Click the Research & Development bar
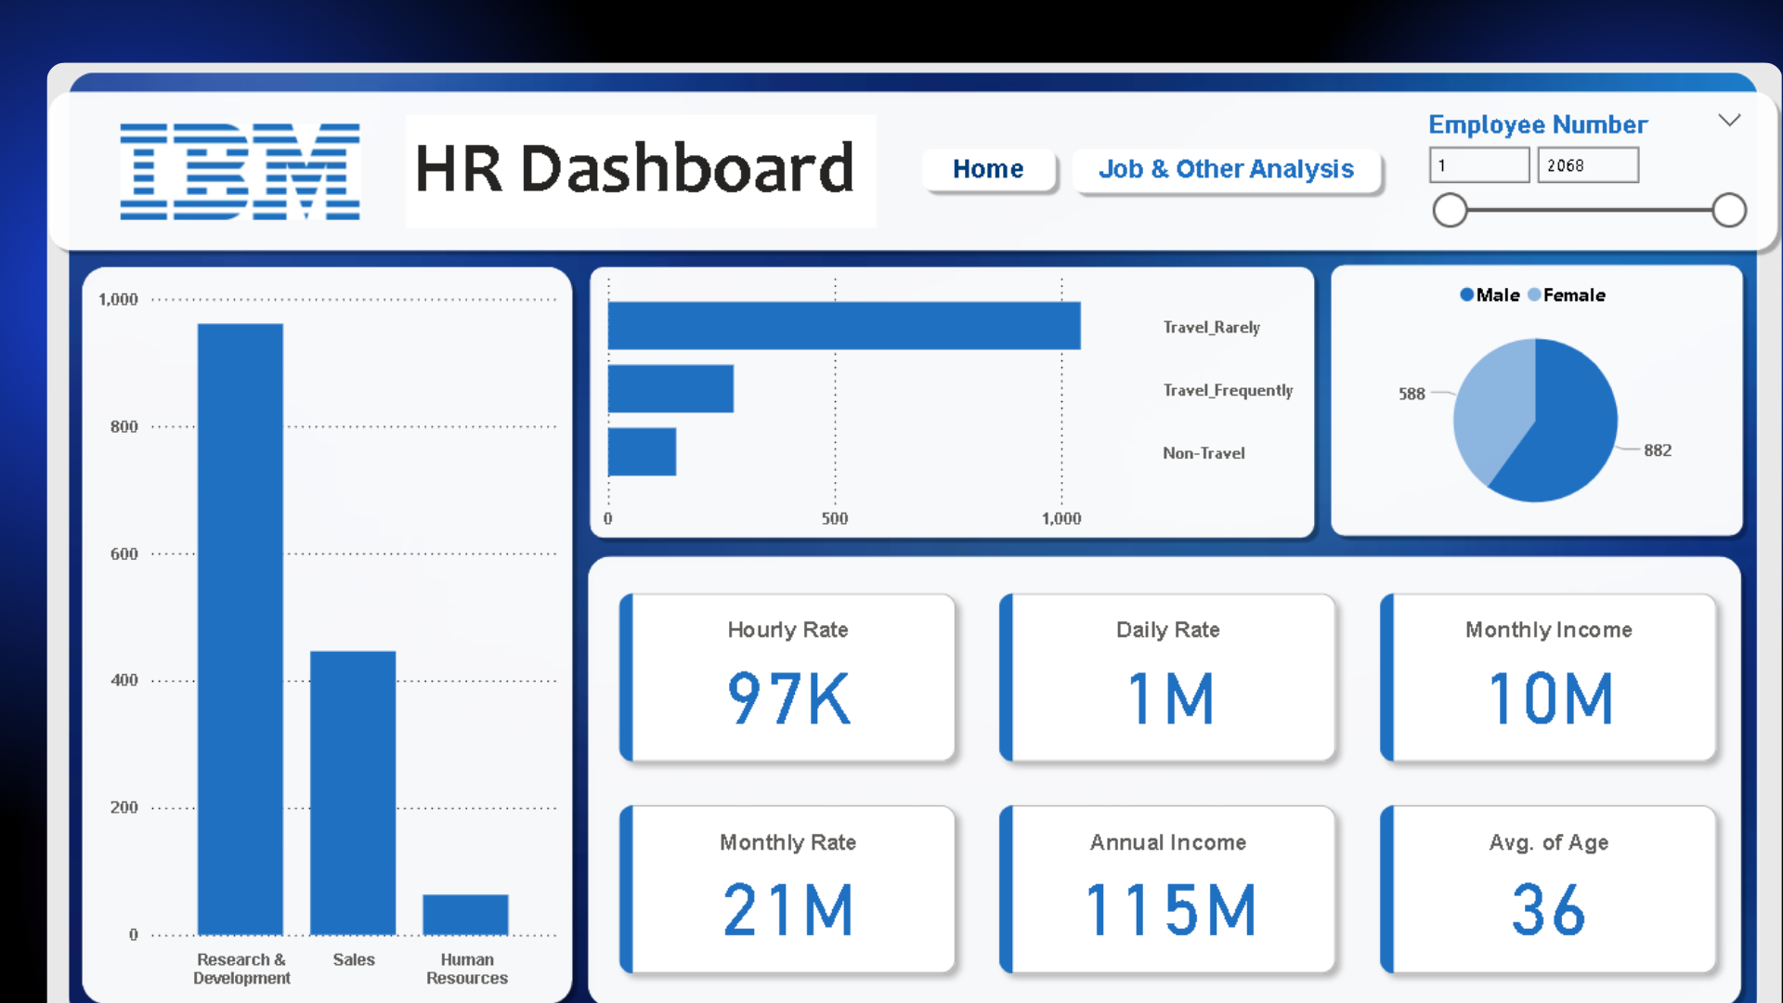This screenshot has width=1783, height=1003. (x=240, y=628)
